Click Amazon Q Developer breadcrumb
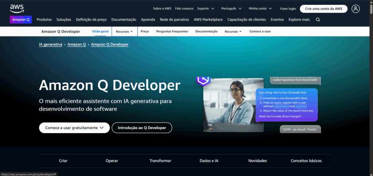The height and width of the screenshot is (176, 373). (110, 44)
